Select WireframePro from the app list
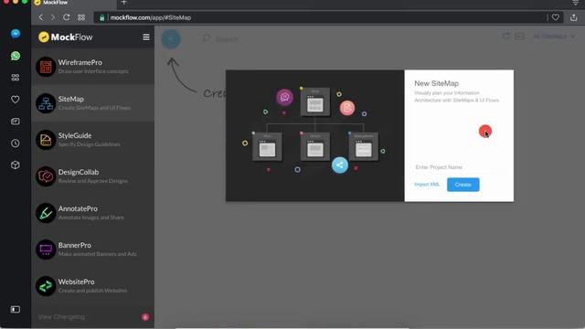Viewport: 585px width, 329px height. click(x=93, y=67)
